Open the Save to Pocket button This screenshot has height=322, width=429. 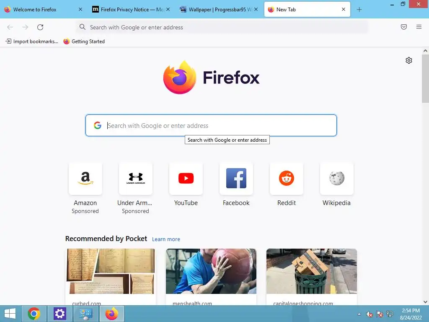tap(404, 27)
